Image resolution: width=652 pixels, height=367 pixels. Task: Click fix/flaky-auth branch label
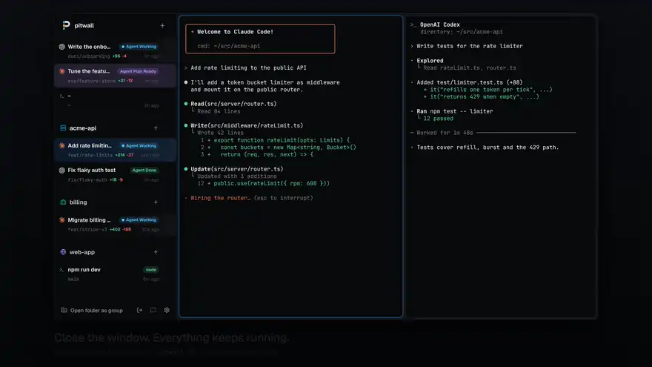click(87, 179)
